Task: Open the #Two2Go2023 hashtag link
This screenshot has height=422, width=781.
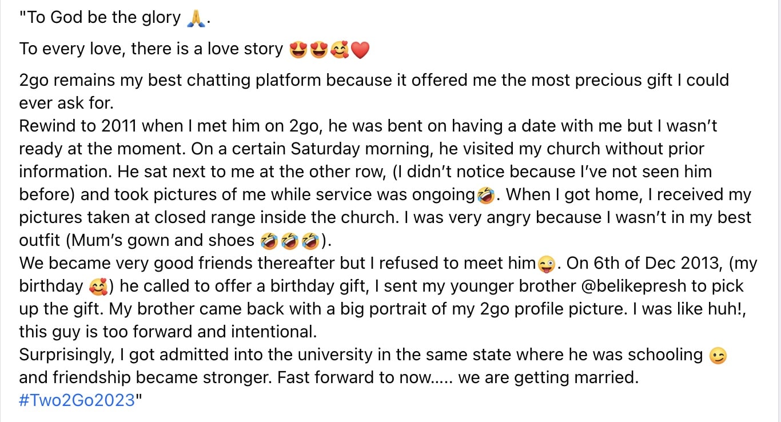Action: point(77,400)
